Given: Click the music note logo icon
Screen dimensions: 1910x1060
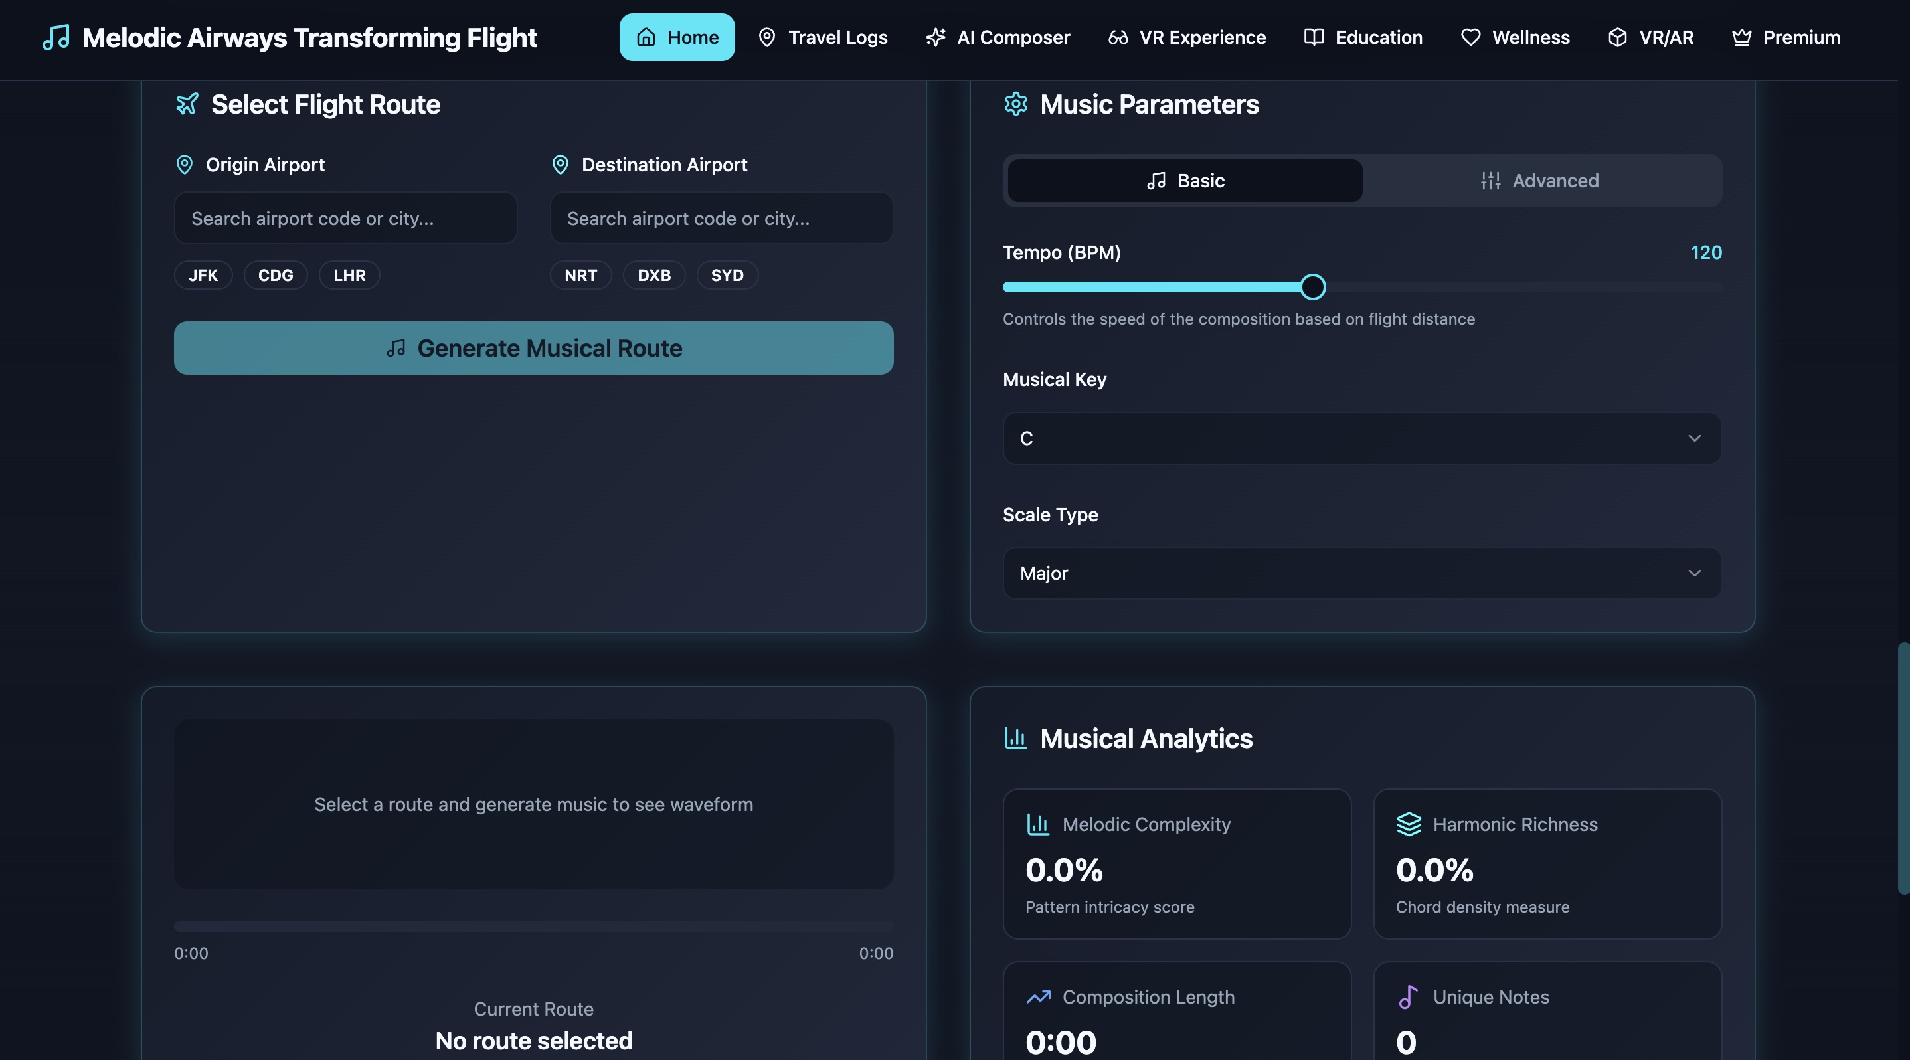Looking at the screenshot, I should pyautogui.click(x=56, y=37).
